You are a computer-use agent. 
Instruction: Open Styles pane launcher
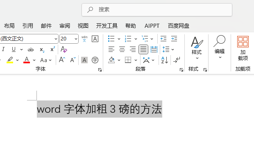205,70
